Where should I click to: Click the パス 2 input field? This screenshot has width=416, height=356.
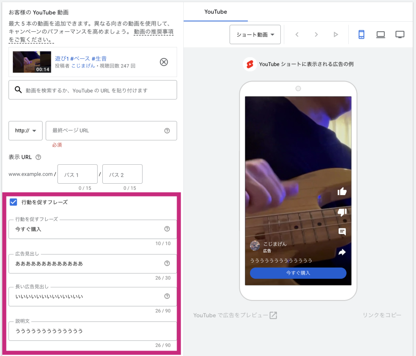coord(122,174)
